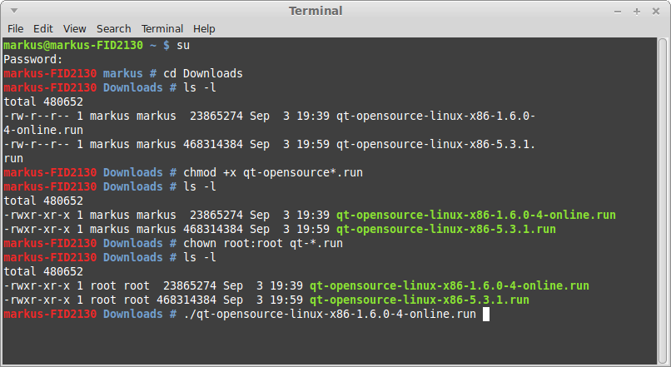Open the File menu
Viewport: 671px width, 367px height.
16,28
